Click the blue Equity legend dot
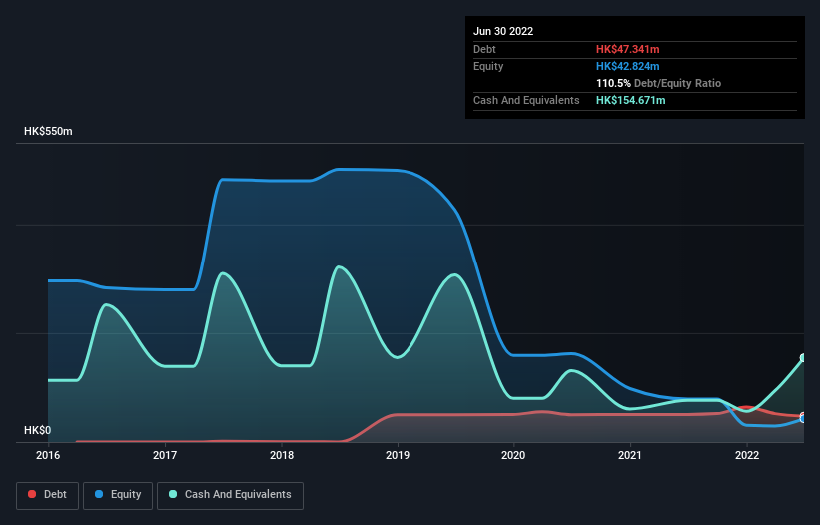The width and height of the screenshot is (820, 525). pos(99,494)
